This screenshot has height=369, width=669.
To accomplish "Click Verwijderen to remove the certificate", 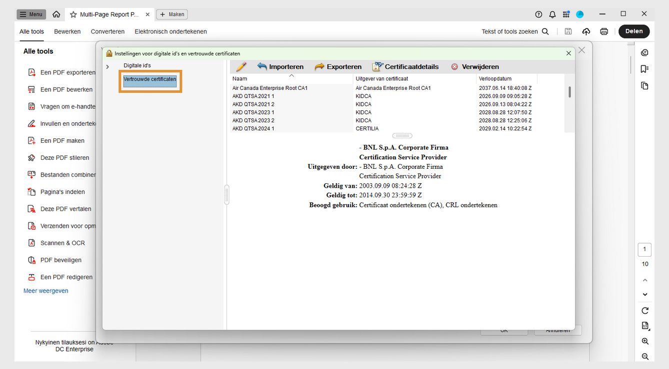I will click(474, 66).
